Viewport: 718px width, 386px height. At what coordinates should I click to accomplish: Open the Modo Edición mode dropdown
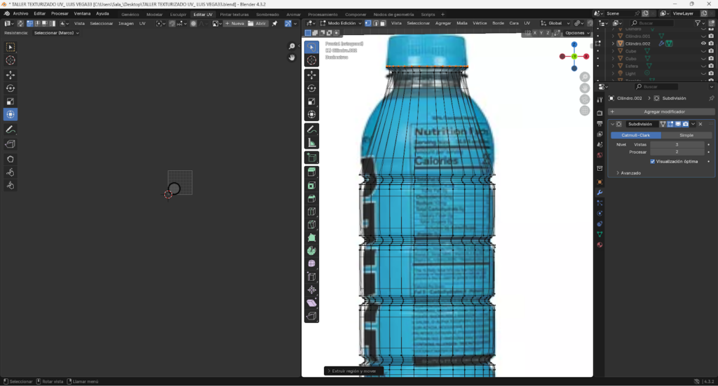point(341,23)
